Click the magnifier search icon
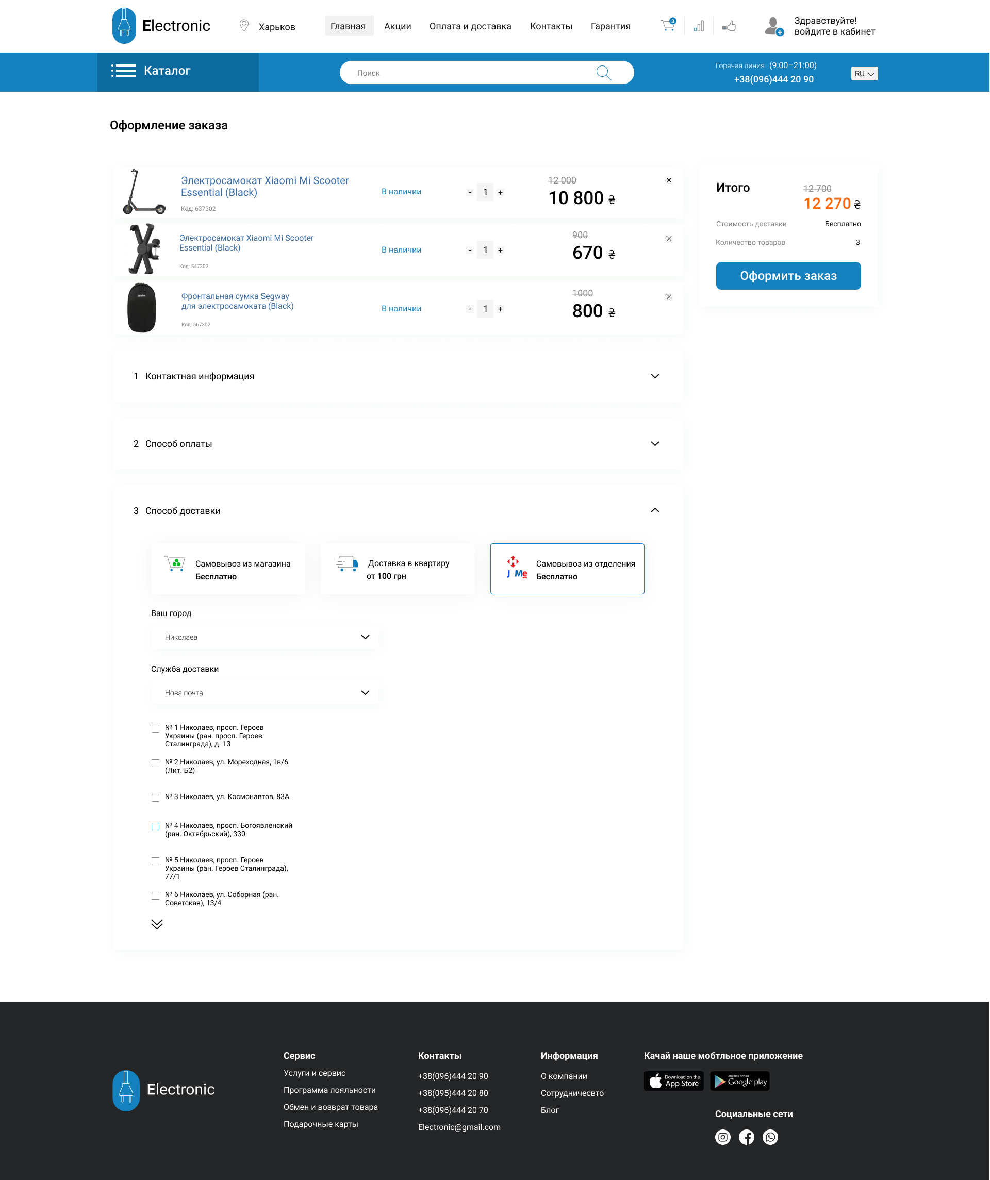Viewport: 990px width, 1180px height. coord(604,73)
